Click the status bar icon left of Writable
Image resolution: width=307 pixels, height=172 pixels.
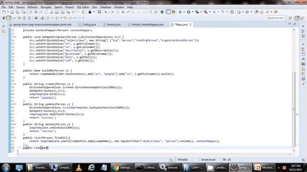171,160
